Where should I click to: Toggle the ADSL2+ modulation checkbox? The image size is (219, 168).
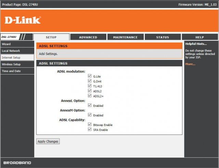[x=90, y=96]
